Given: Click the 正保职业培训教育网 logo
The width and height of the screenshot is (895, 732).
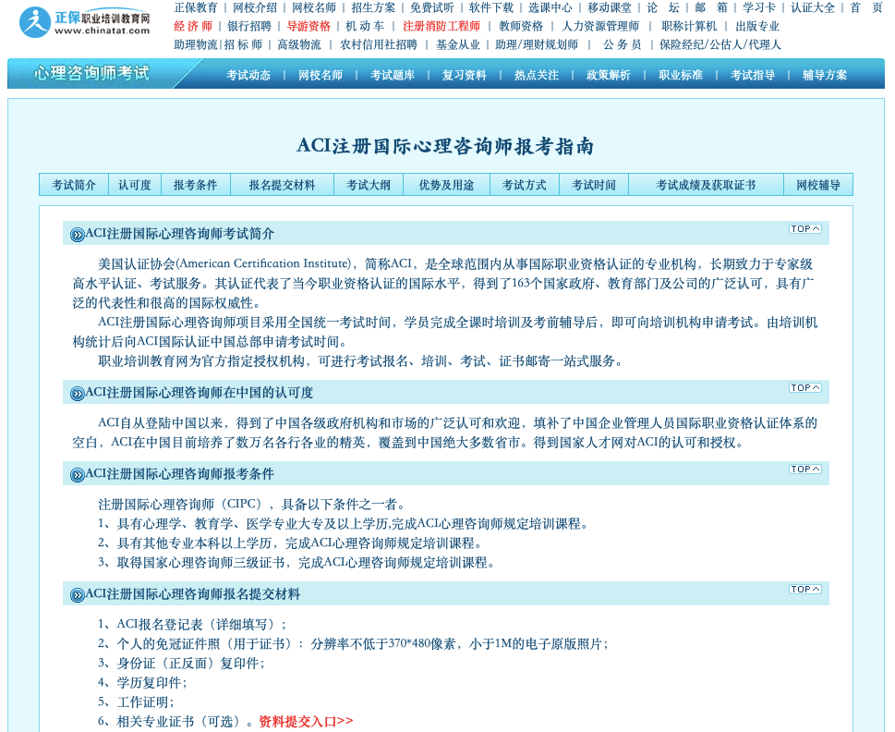Looking at the screenshot, I should (x=84, y=21).
